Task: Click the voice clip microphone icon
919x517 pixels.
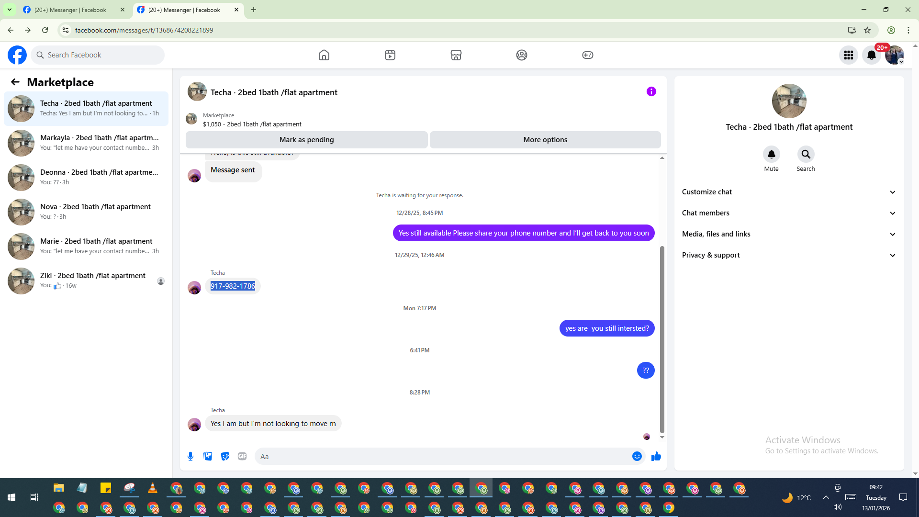Action: click(191, 456)
